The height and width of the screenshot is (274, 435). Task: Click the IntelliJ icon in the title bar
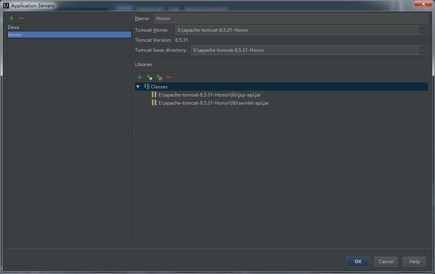tap(5, 5)
